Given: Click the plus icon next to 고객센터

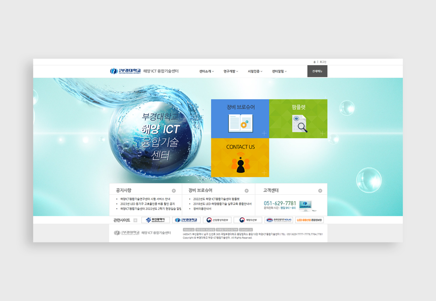Looking at the screenshot, I should (320, 191).
